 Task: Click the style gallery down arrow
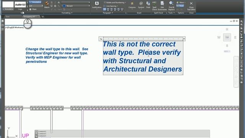[x=27, y=7]
